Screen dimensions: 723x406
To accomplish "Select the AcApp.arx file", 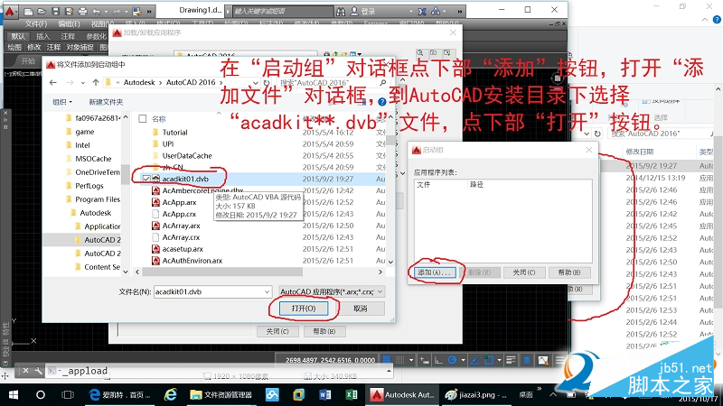I will (179, 202).
